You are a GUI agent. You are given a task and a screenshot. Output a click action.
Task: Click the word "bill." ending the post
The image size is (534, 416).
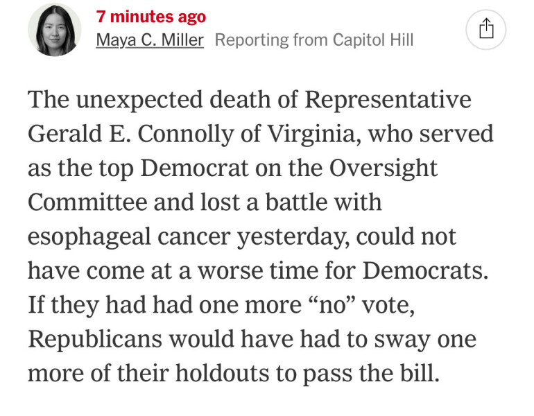[422, 373]
